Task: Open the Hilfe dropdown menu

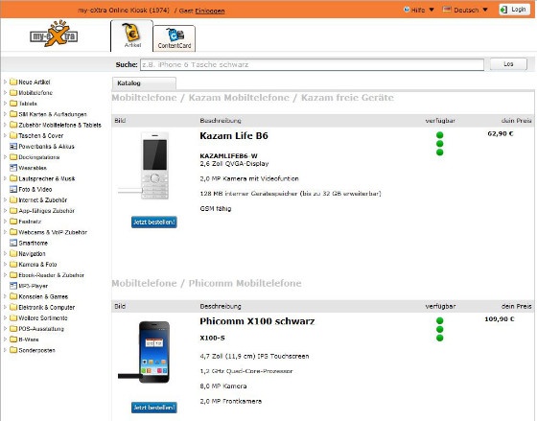Action: (x=419, y=10)
